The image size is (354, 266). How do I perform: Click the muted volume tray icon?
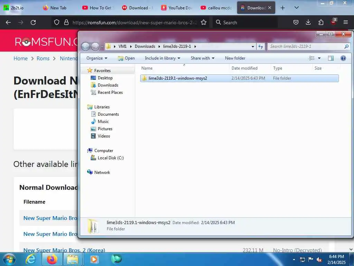point(319,259)
